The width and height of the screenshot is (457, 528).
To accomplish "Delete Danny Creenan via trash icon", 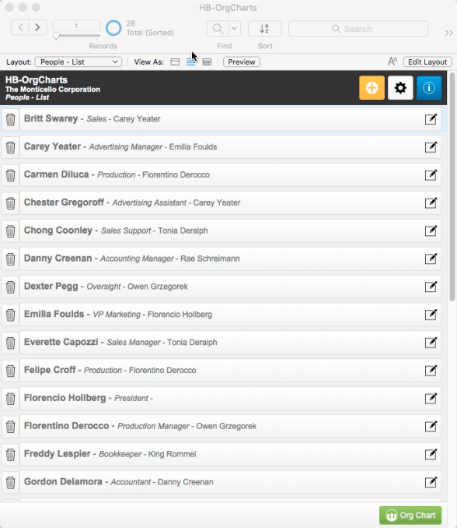I will (10, 259).
